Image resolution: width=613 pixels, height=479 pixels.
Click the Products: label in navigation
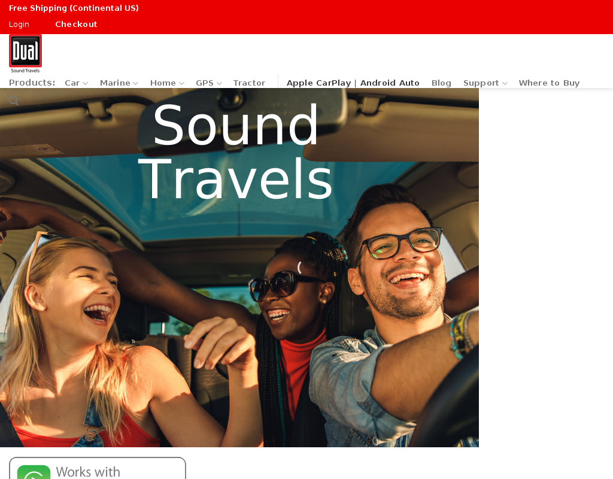tap(32, 83)
